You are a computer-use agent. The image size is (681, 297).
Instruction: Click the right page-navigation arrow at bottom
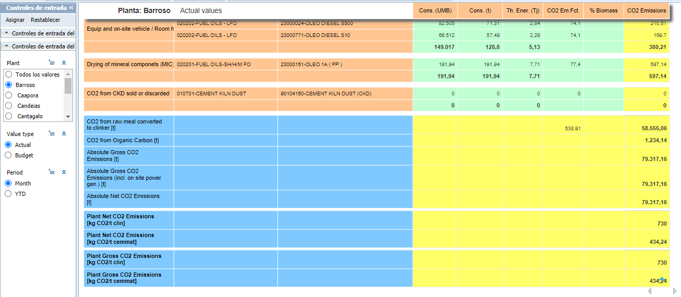coord(675,291)
